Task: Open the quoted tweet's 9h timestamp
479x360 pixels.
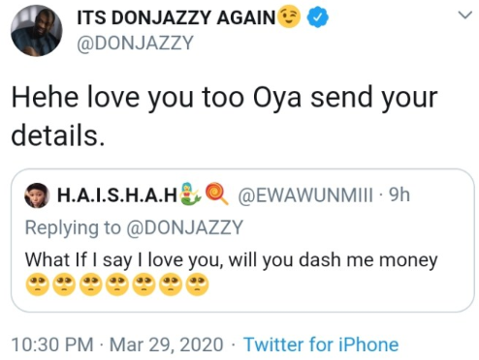Action: 399,195
